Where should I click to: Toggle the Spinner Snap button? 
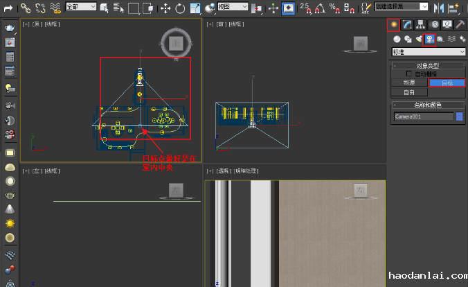click(x=349, y=8)
